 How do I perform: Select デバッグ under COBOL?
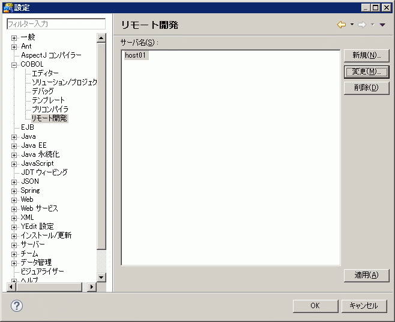click(x=43, y=91)
